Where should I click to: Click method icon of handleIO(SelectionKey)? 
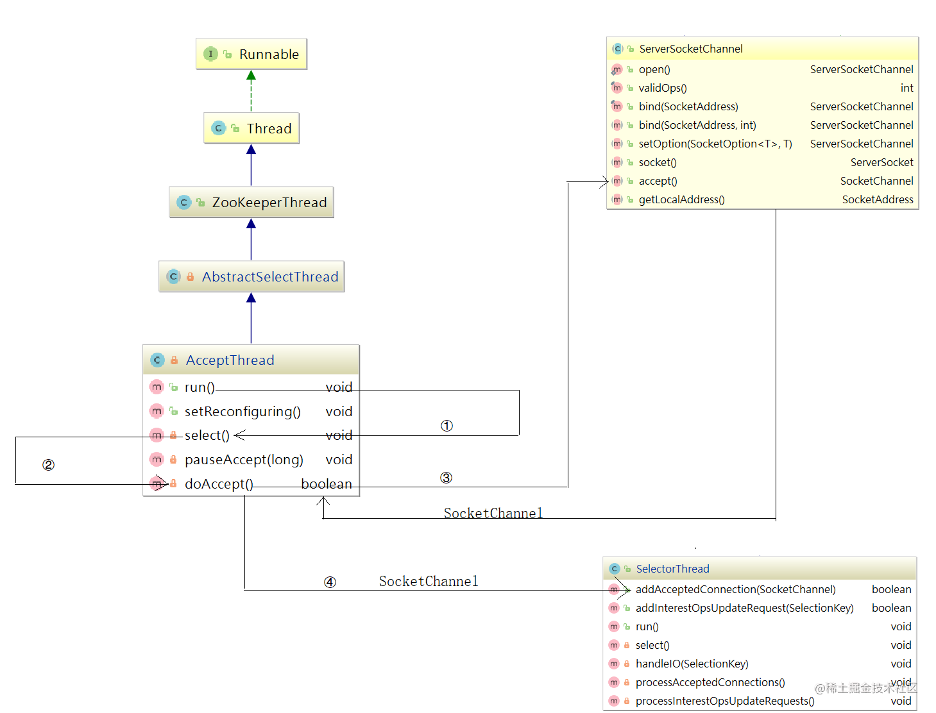point(614,664)
